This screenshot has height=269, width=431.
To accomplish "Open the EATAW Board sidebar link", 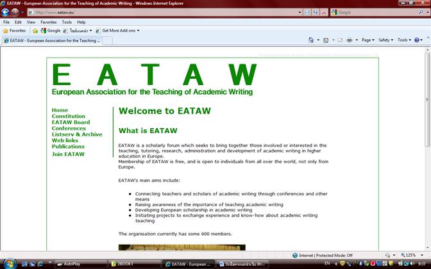I will [71, 122].
